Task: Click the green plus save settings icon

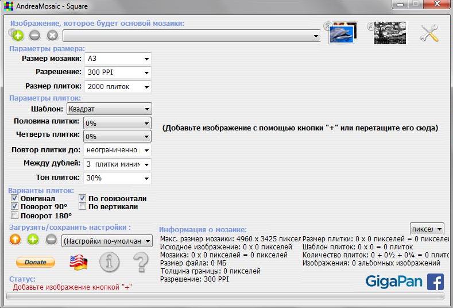Action: 33,240
